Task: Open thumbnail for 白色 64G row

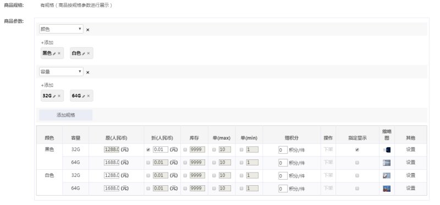Action: click(x=387, y=189)
